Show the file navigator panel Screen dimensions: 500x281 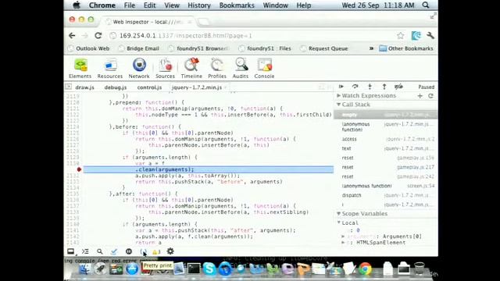tap(68, 87)
